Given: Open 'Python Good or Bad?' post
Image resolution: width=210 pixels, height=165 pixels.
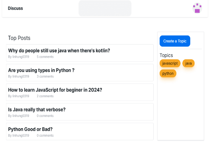Looking at the screenshot, I should [30, 129].
